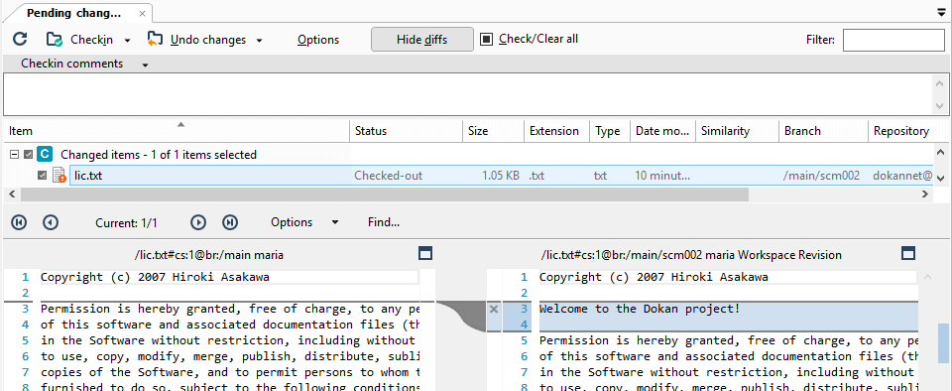
Task: Go to the previous difference
Action: click(x=51, y=223)
